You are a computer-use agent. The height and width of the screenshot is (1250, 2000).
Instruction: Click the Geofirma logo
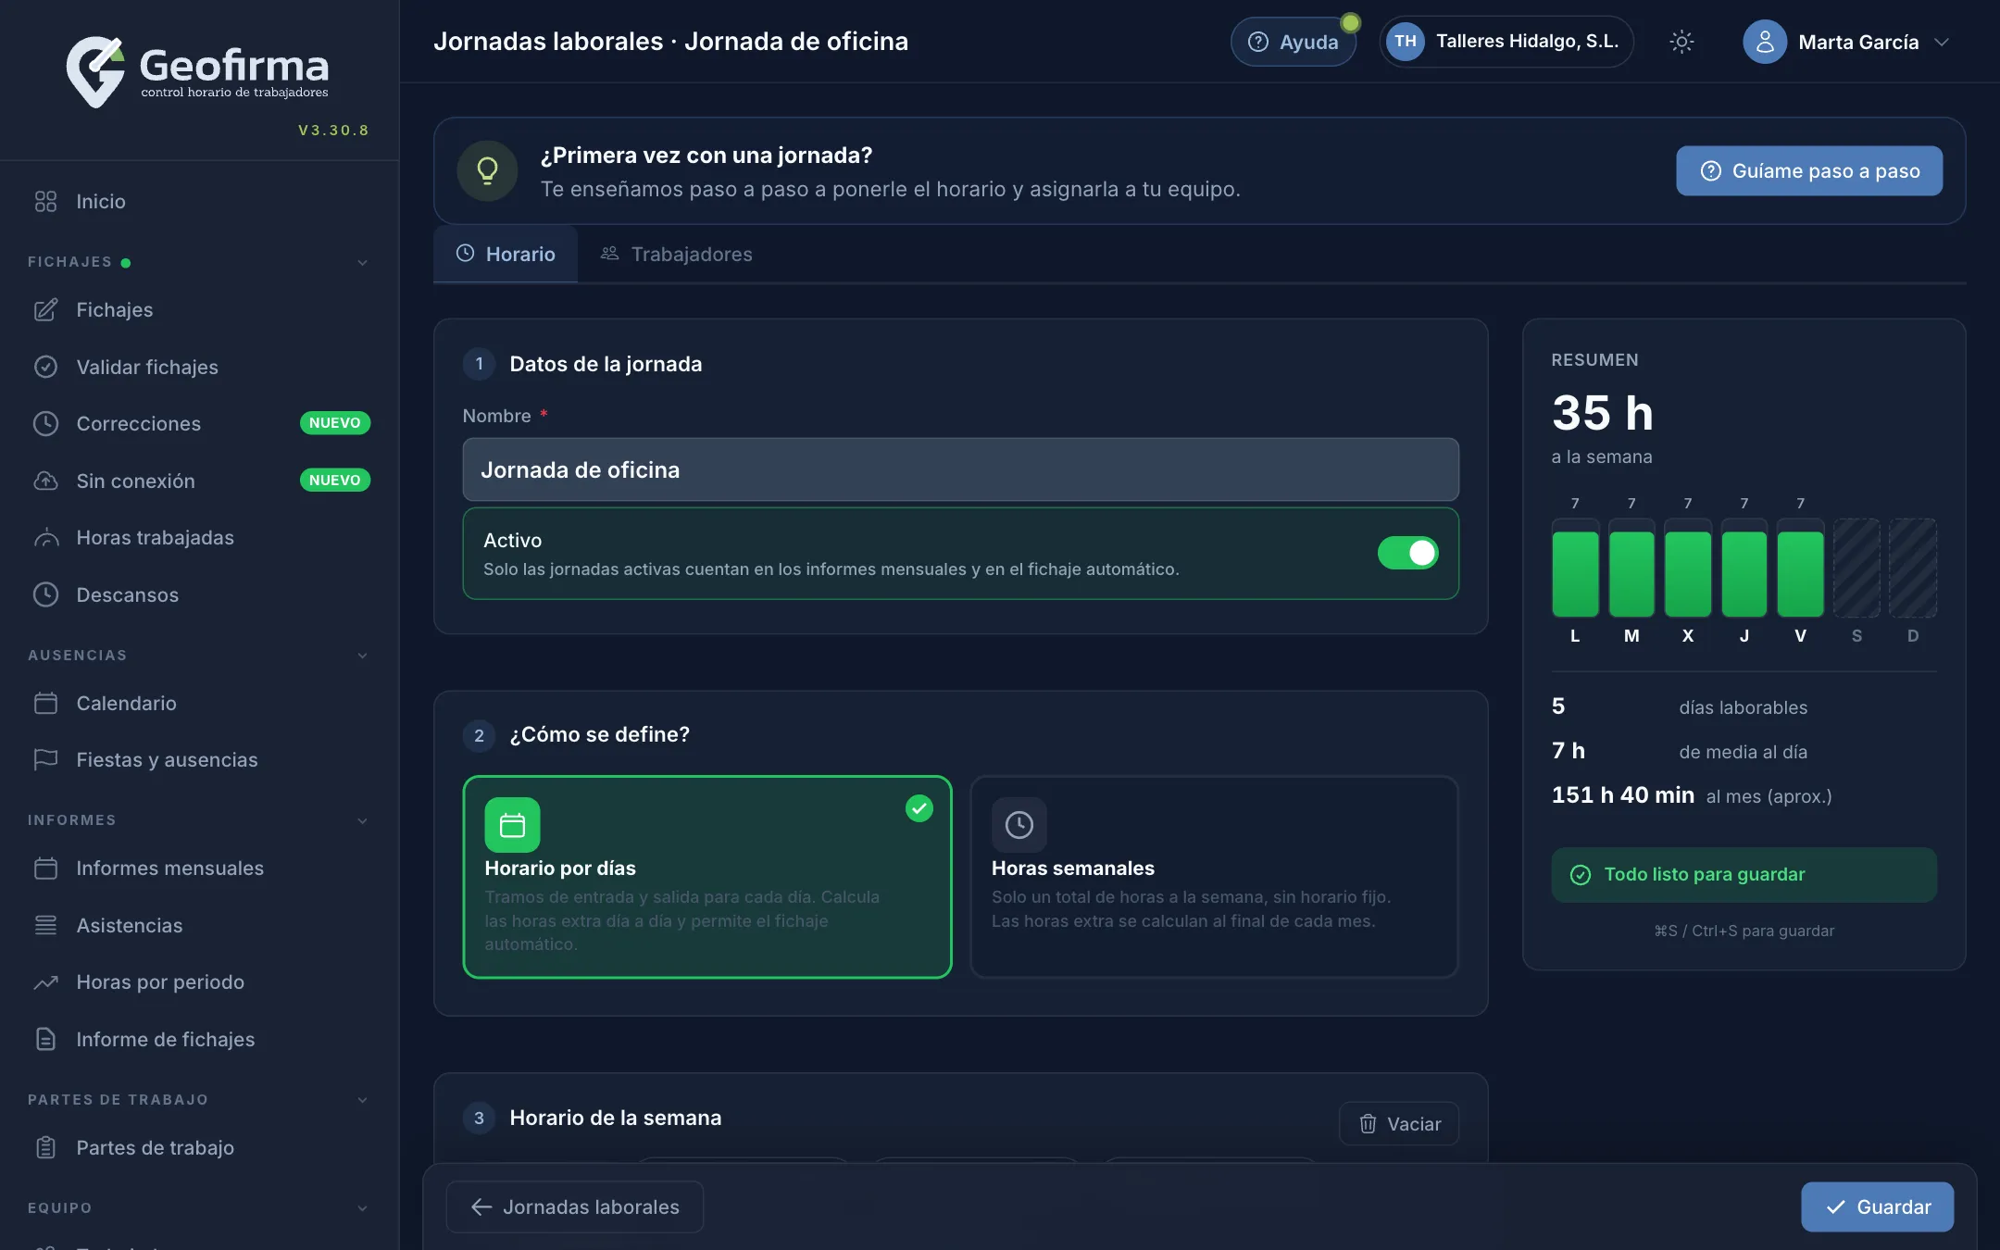[198, 72]
